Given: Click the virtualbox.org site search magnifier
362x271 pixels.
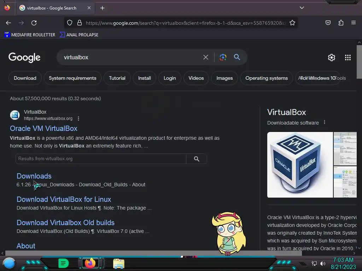Looking at the screenshot, I should tap(197, 159).
